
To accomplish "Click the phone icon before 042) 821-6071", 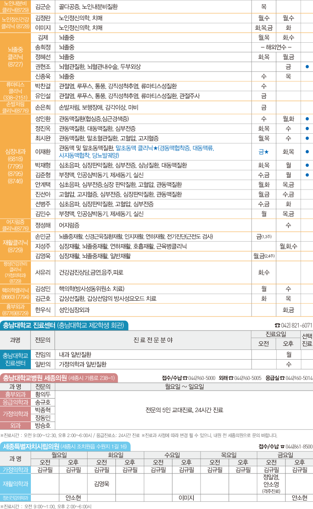I will point(277,325).
